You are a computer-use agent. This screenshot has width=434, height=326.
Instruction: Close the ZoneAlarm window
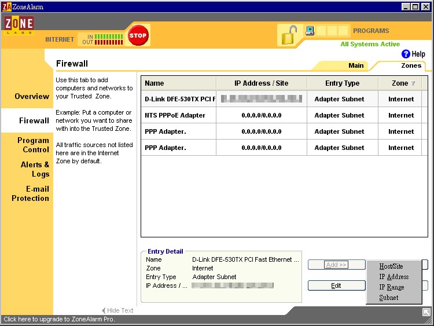(426, 7)
